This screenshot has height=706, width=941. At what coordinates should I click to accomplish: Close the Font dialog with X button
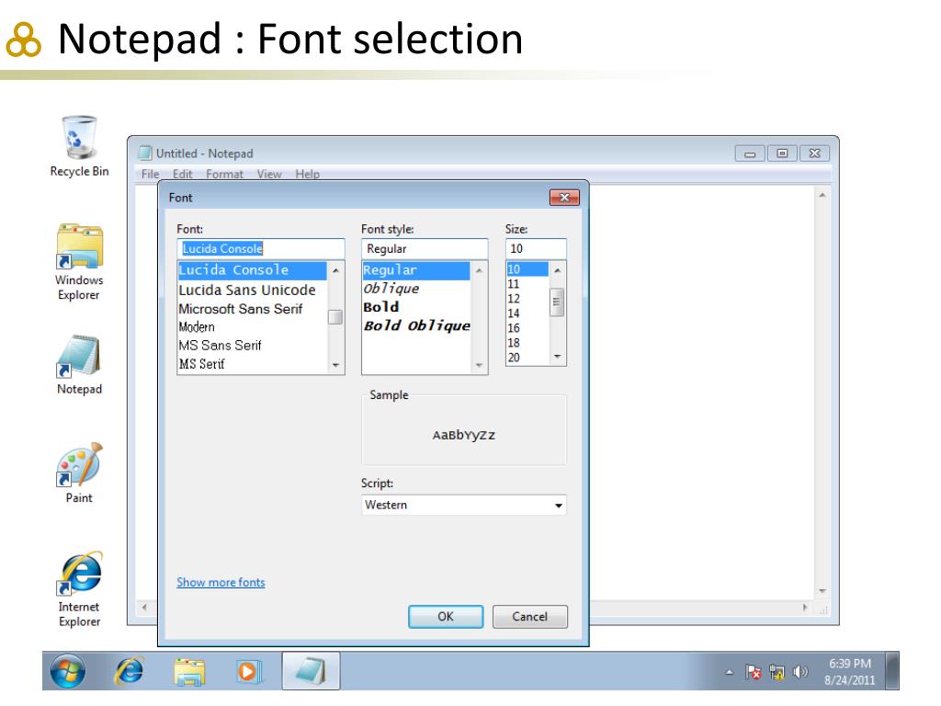(x=564, y=198)
